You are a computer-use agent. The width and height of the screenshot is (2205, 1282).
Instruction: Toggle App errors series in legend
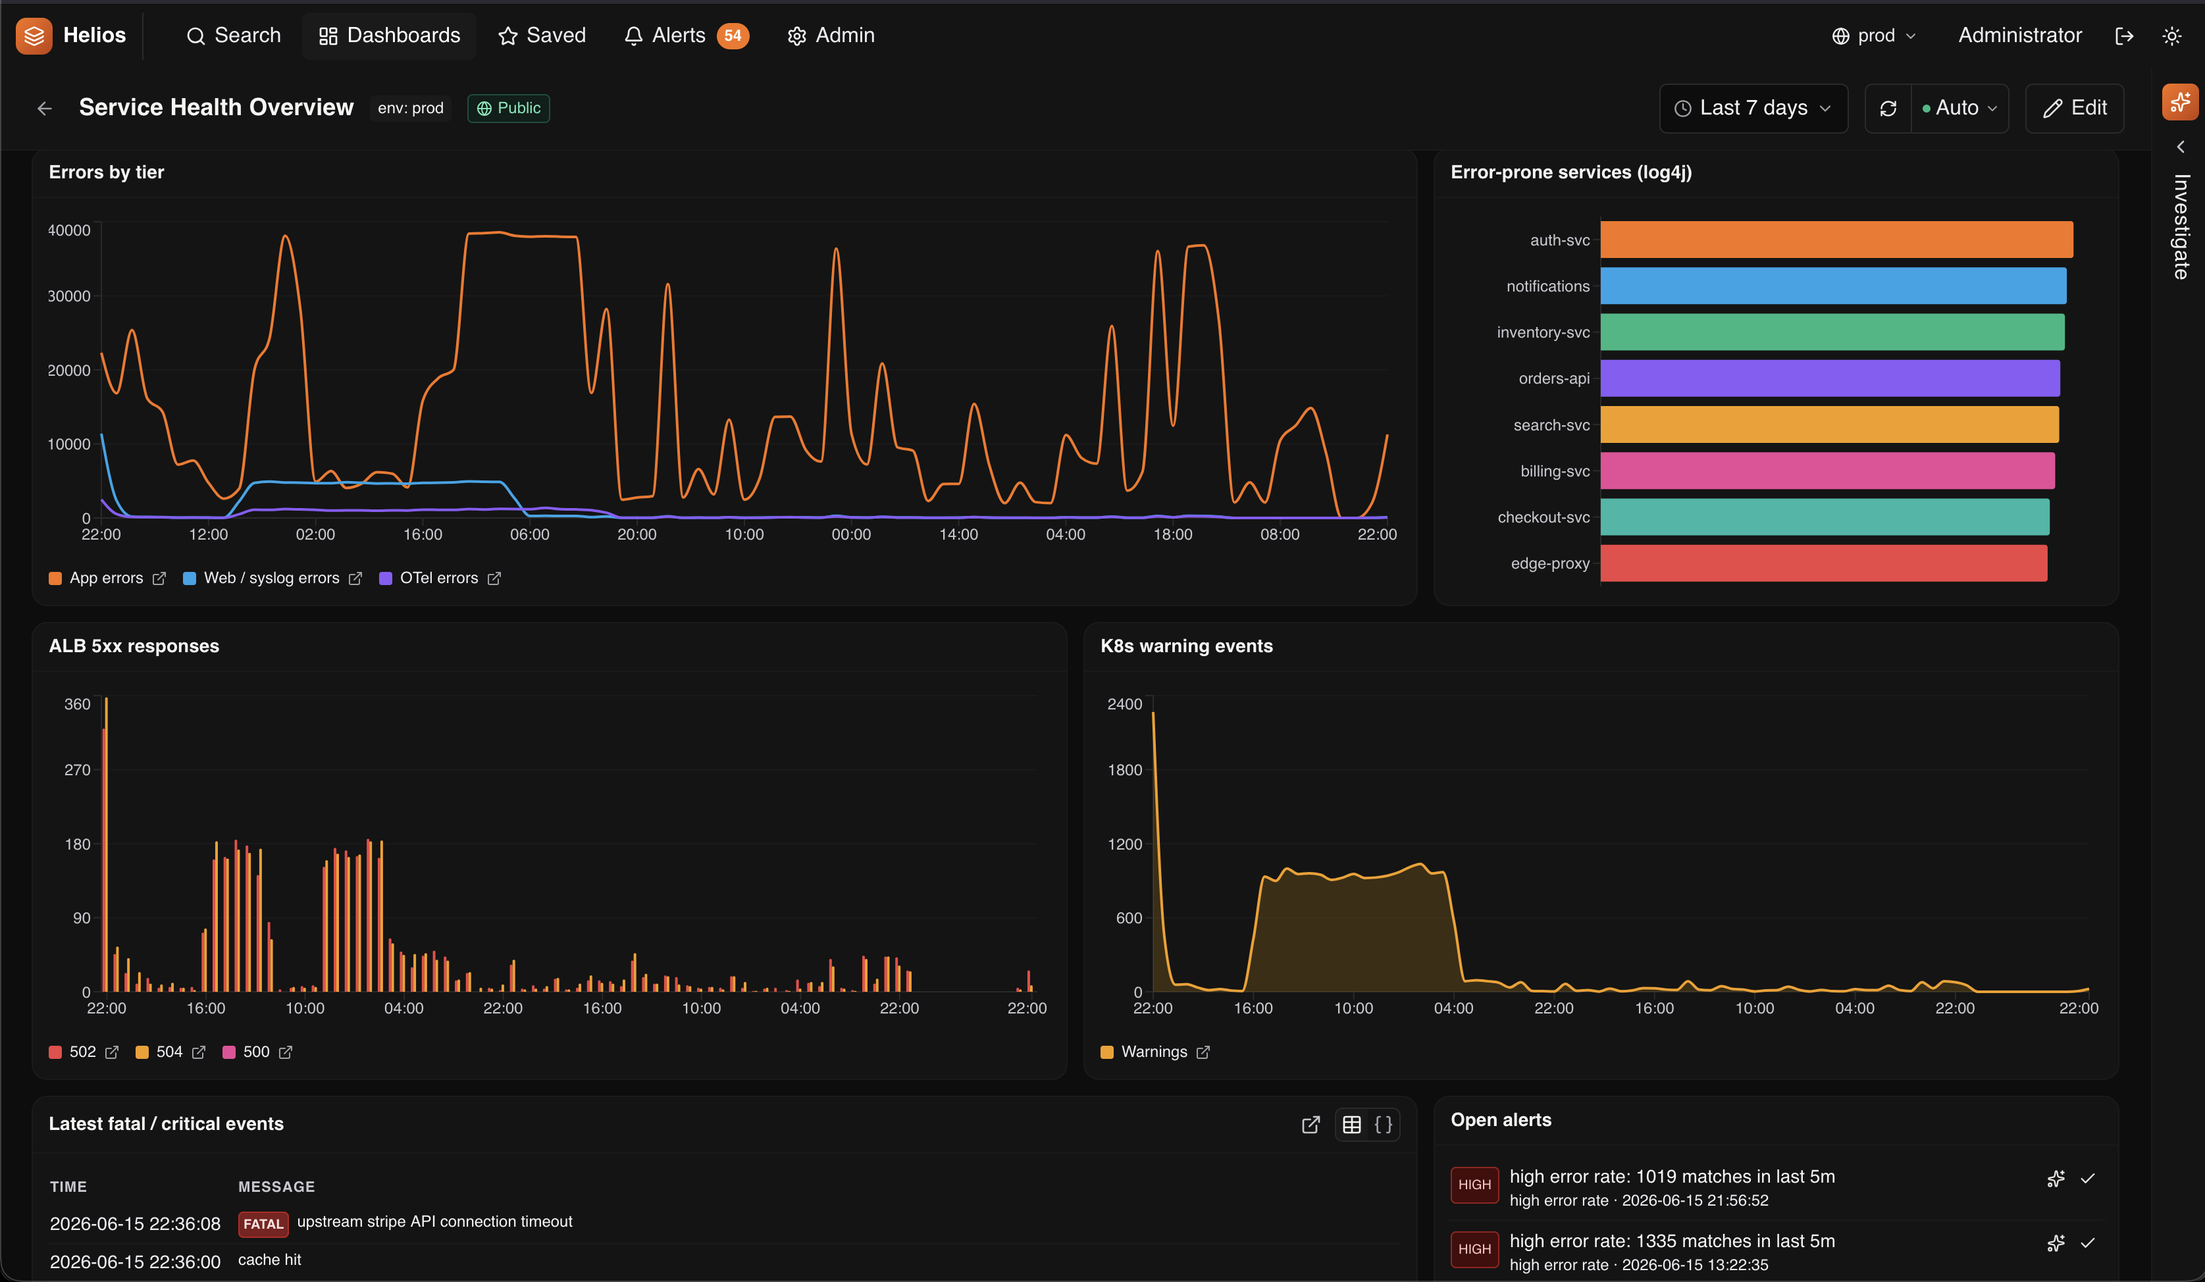[96, 578]
